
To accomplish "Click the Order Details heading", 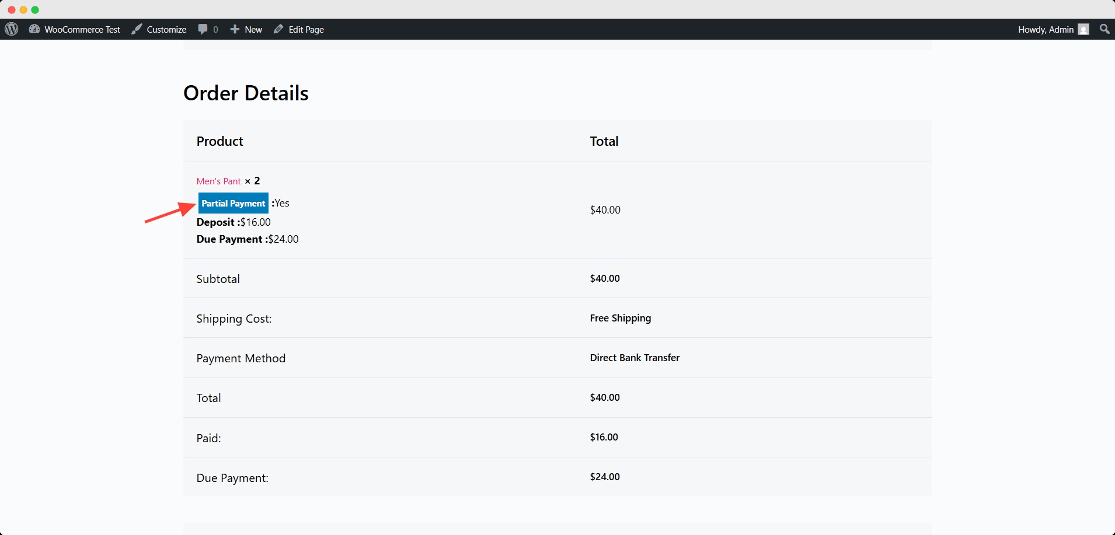I will (246, 93).
